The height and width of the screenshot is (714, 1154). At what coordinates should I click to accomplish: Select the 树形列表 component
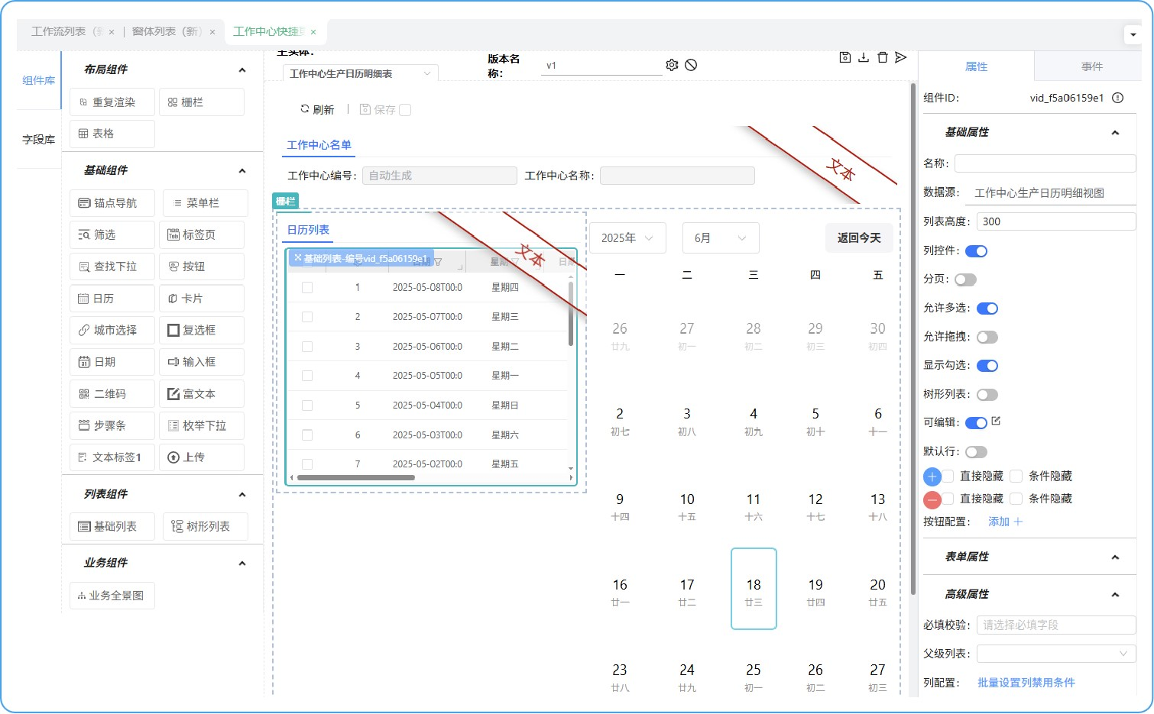206,527
